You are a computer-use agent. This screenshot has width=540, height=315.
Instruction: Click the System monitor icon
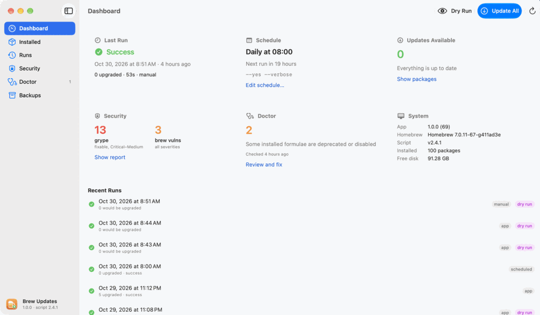tap(401, 116)
